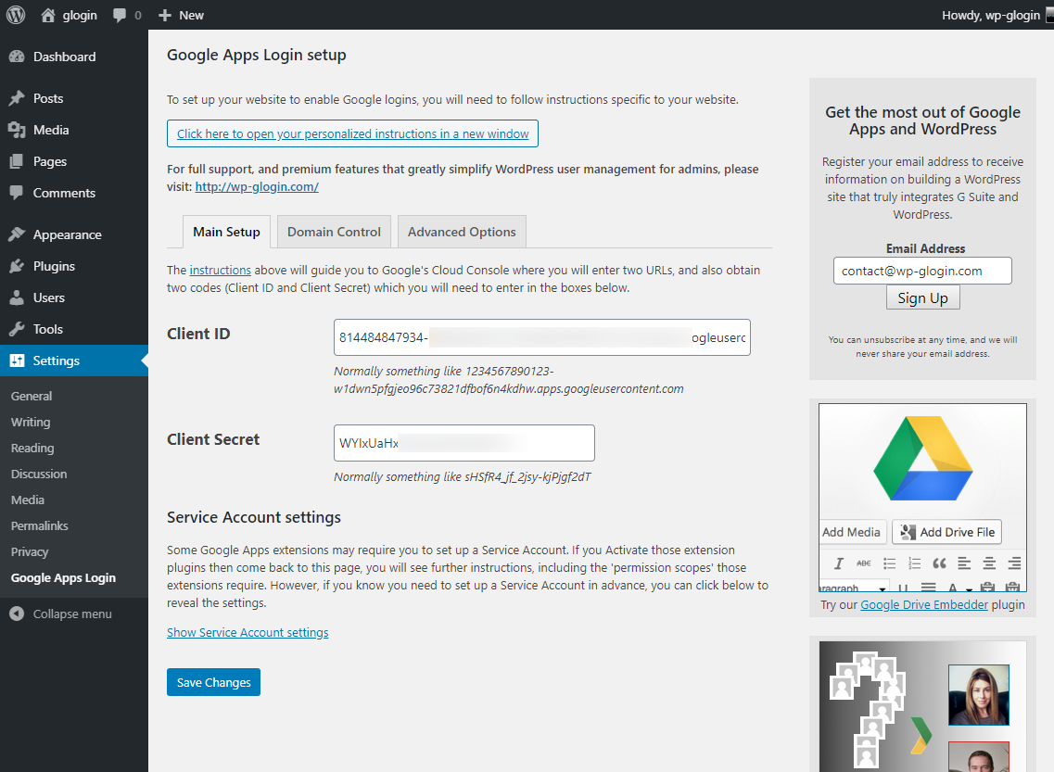Select the Appearance paintbrush icon
The image size is (1054, 772).
pos(17,234)
